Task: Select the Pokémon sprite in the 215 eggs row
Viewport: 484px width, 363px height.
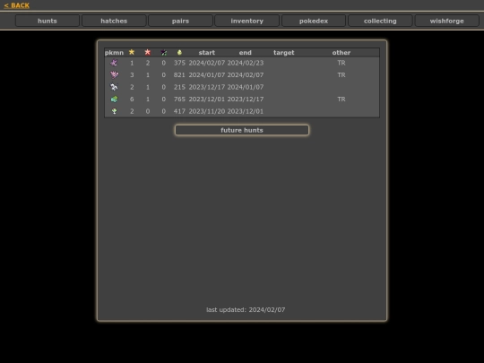Action: 114,87
